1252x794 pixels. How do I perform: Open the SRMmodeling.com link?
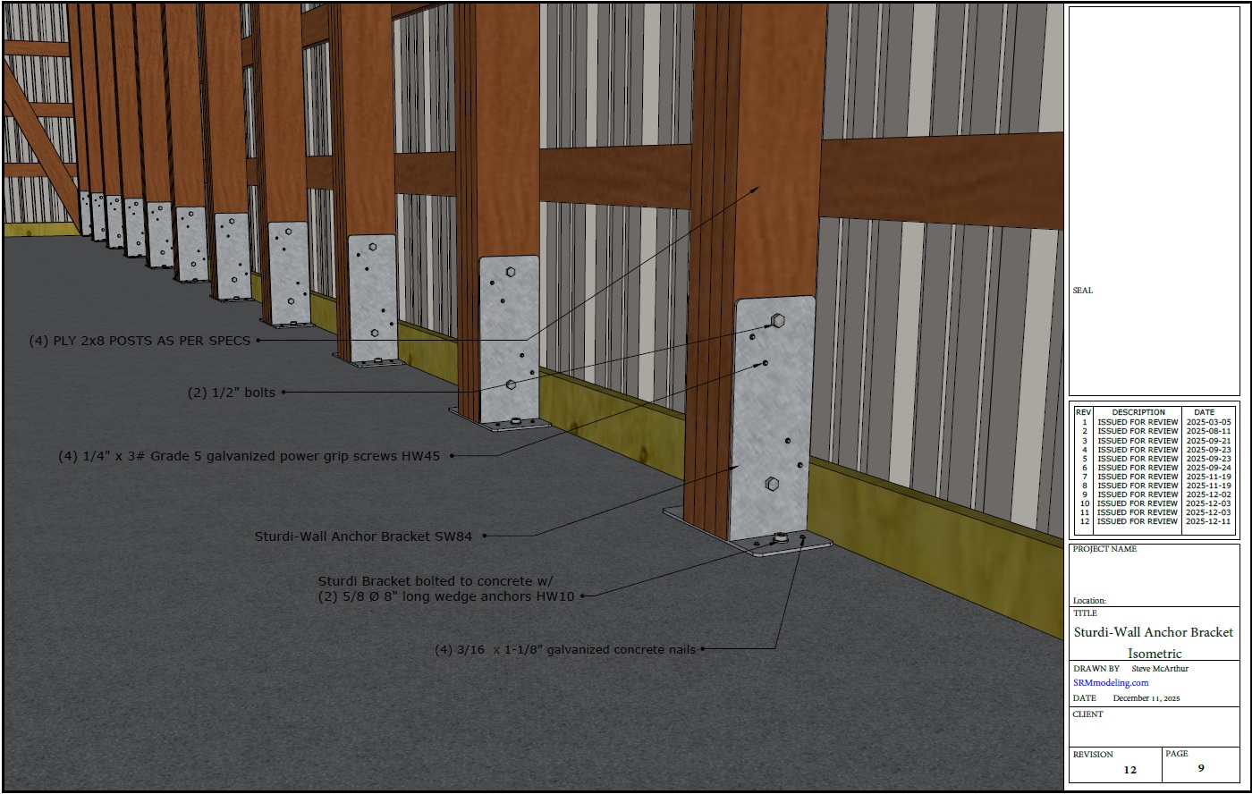[x=1111, y=682]
